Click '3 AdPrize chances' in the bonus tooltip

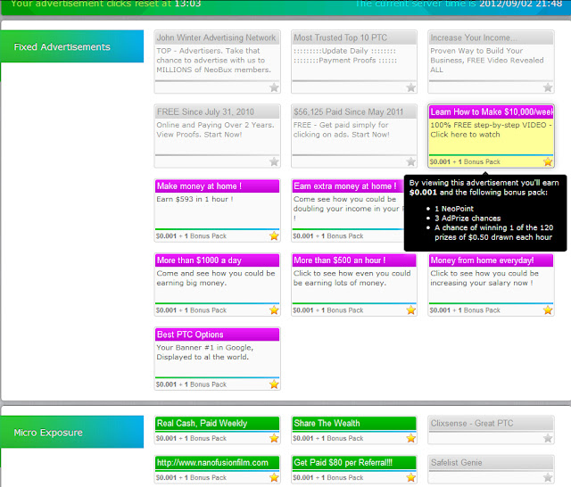[x=468, y=218]
